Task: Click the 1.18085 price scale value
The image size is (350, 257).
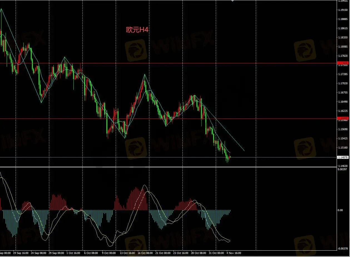Action: (343, 47)
